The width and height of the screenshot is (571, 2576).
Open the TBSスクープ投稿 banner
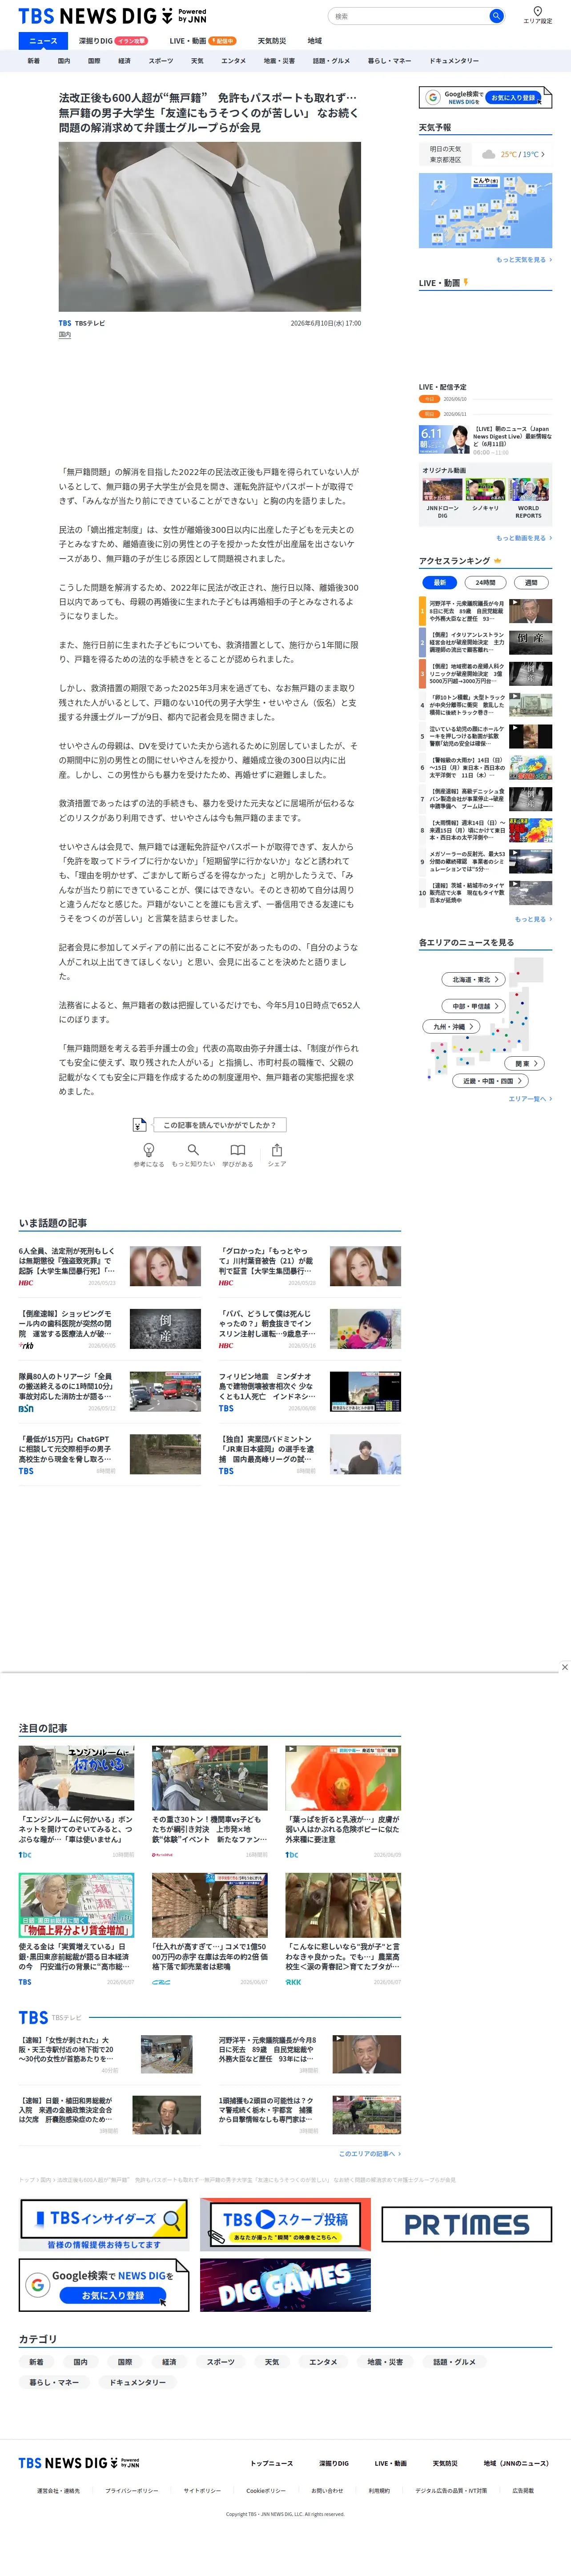click(285, 2224)
